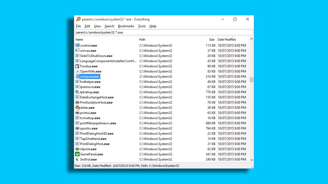Image resolution: width=328 pixels, height=184 pixels.
Task: Click the PrintDialogHost.exe icon
Action: click(77, 144)
